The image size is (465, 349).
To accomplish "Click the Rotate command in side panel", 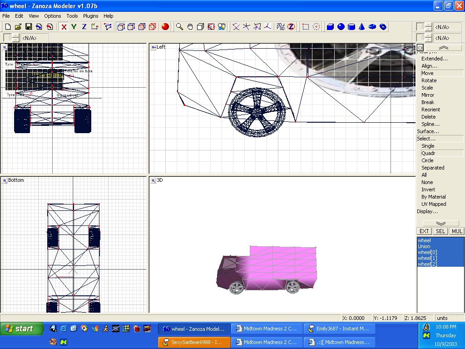I will (429, 80).
